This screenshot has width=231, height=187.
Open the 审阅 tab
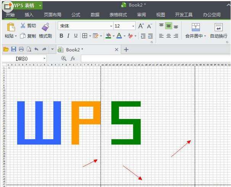[x=141, y=15]
